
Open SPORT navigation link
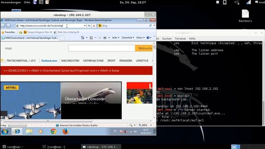pyautogui.click(x=111, y=61)
